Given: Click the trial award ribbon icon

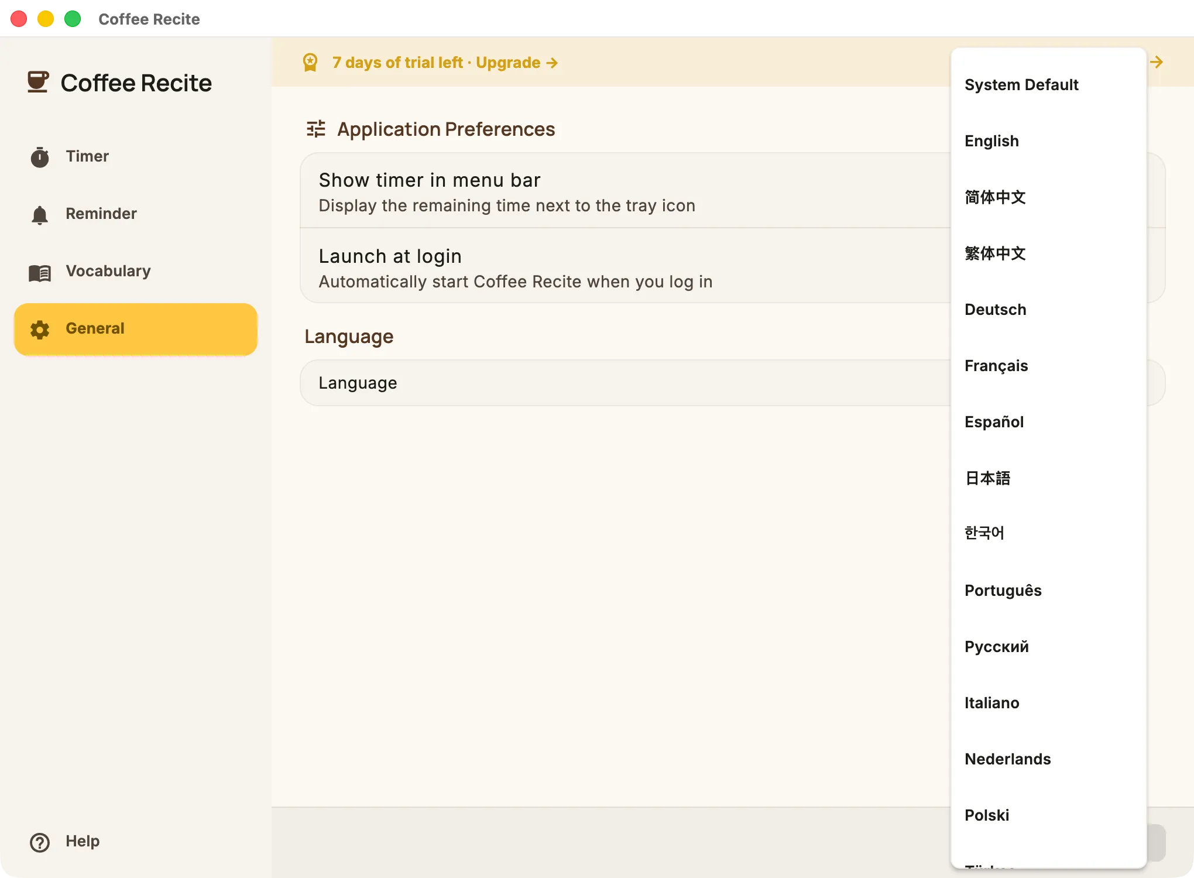Looking at the screenshot, I should [x=310, y=63].
